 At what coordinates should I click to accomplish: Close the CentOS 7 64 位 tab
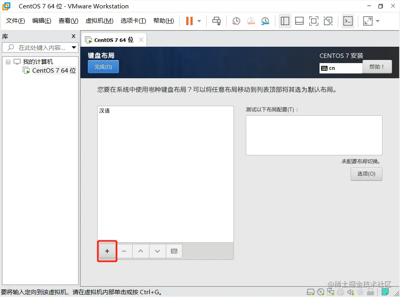coord(141,40)
